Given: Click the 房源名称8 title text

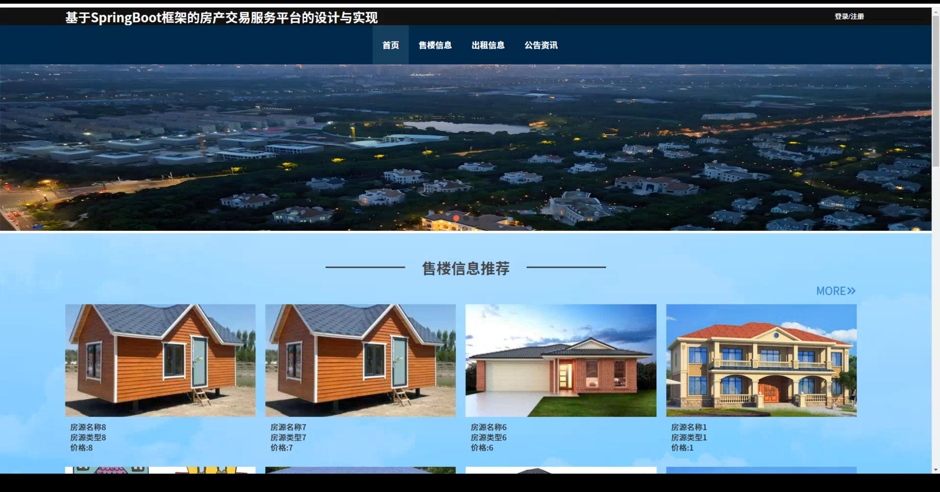Looking at the screenshot, I should (88, 427).
